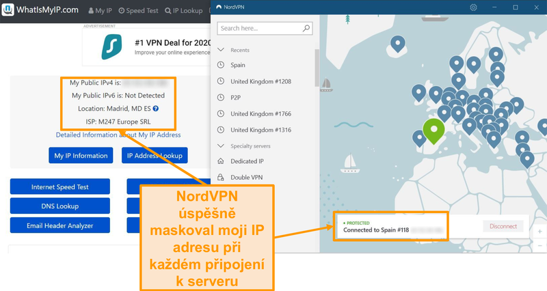Click the blue help icon next to Location

click(x=156, y=109)
